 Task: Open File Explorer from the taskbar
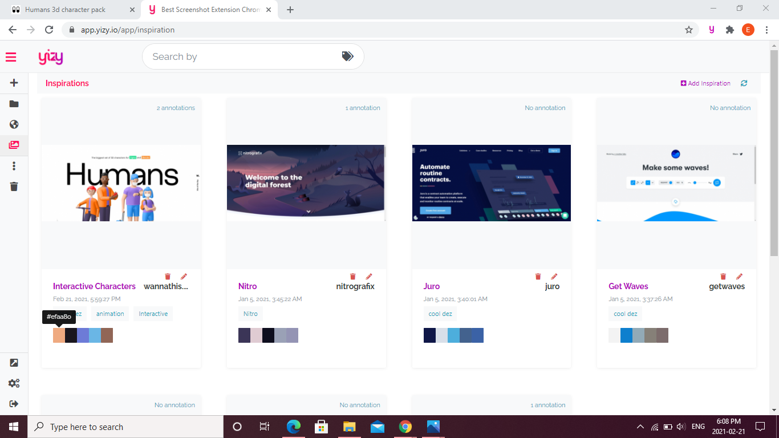(350, 427)
